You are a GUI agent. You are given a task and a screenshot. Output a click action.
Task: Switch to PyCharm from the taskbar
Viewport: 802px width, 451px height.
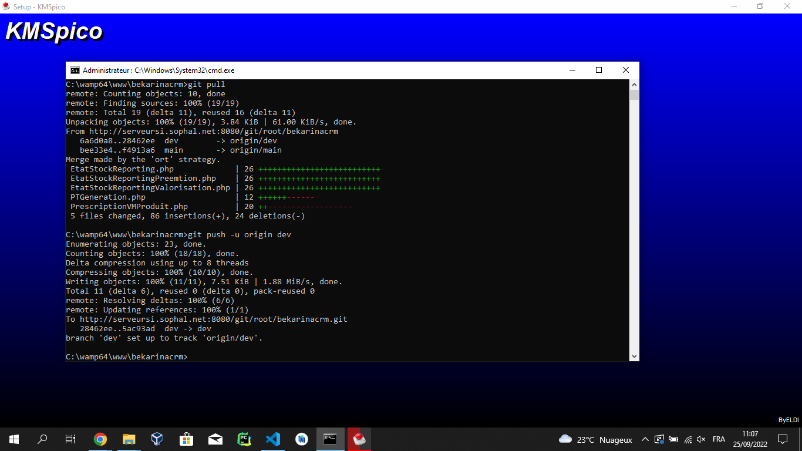(244, 439)
